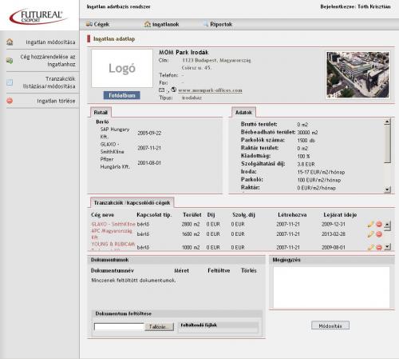Click the Lejárat ideje column header

tap(340, 215)
